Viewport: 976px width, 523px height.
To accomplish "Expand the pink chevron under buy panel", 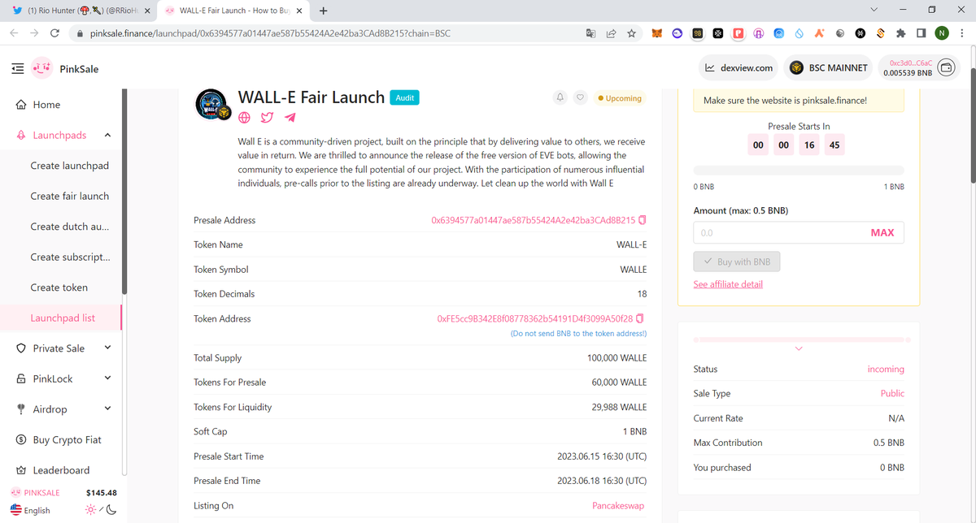I will click(x=798, y=349).
